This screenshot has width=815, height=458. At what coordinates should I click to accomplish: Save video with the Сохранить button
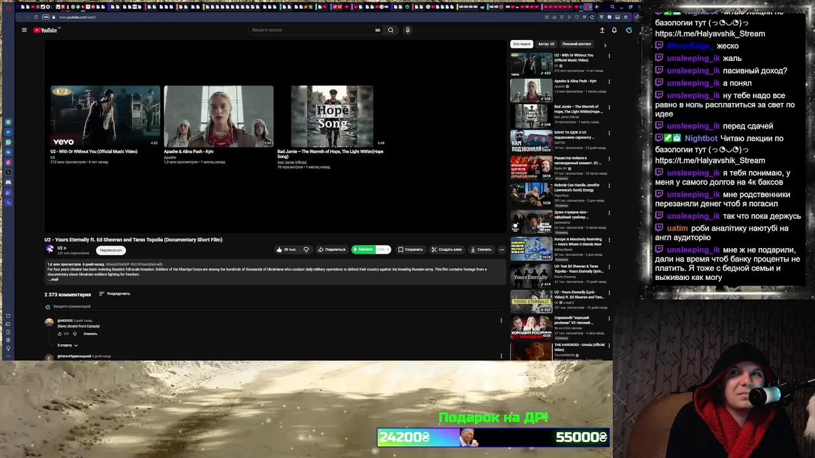[411, 249]
